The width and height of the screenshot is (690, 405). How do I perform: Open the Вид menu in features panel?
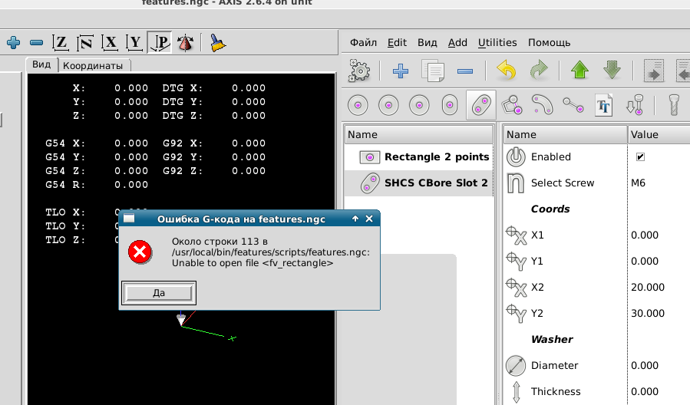428,43
